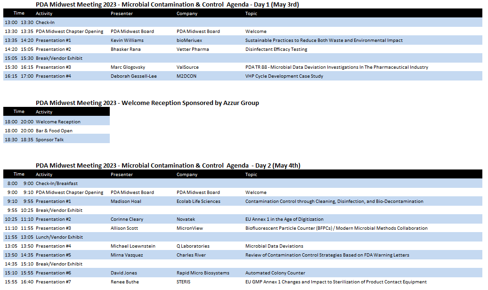Select presenter Renee Buthe

(125, 282)
